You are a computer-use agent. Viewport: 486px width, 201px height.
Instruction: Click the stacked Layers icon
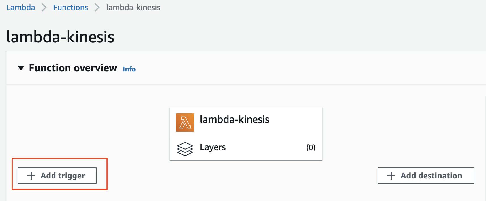185,149
